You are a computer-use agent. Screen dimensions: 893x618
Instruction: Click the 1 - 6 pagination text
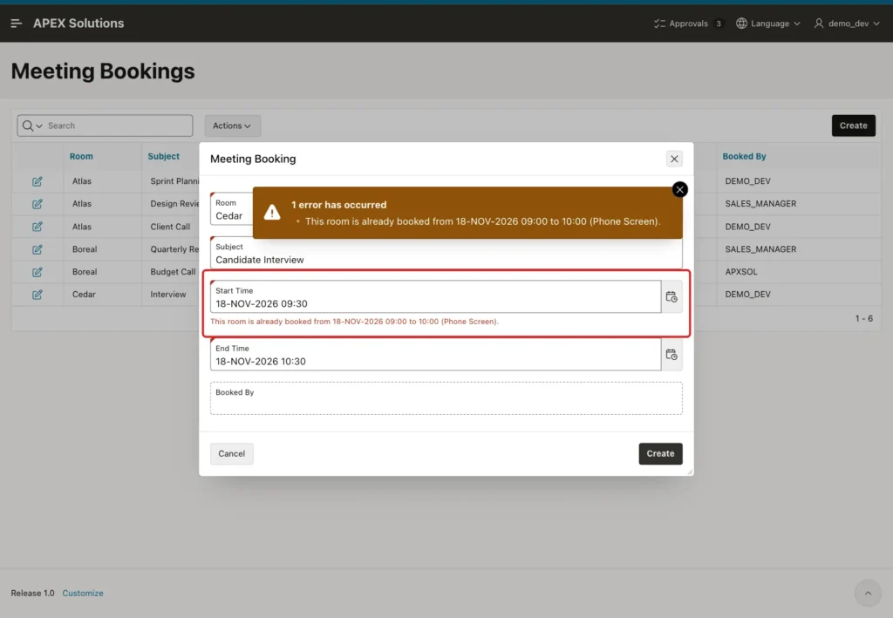pyautogui.click(x=863, y=319)
